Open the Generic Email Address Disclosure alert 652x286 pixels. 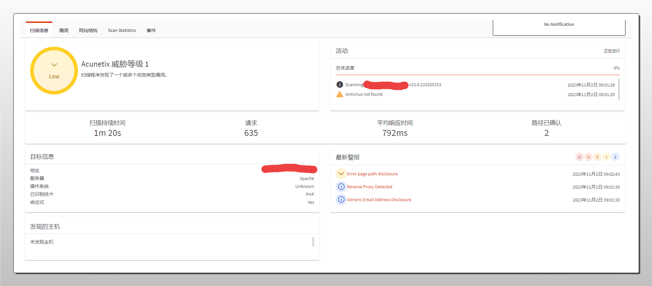tap(379, 200)
